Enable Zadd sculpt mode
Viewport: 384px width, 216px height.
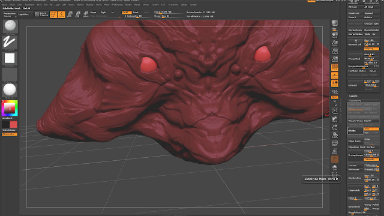[127, 12]
